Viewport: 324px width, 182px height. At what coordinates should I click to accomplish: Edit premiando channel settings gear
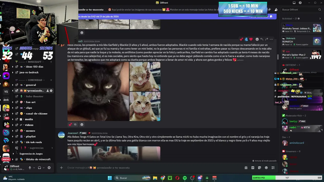51,91
